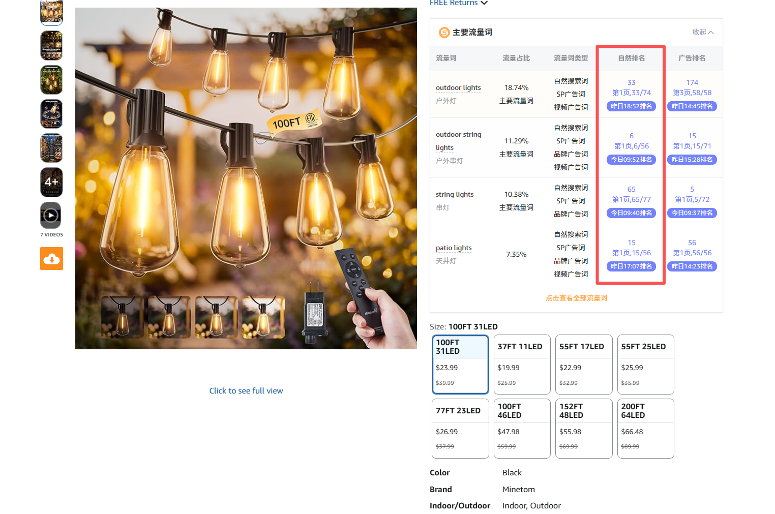
Task: Collapse the 主要流量词 panel with 收起
Action: pos(703,32)
